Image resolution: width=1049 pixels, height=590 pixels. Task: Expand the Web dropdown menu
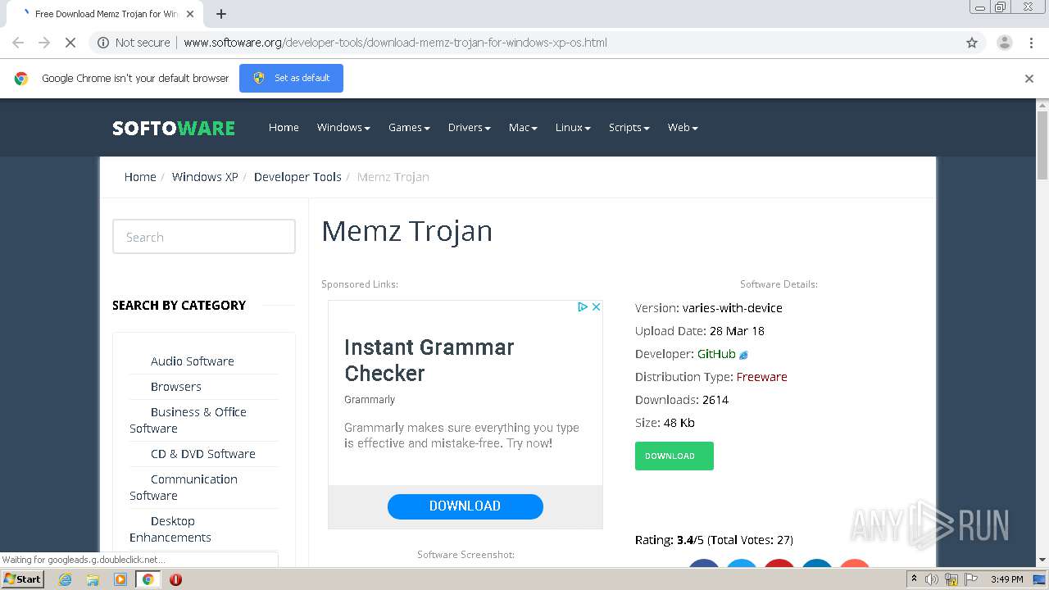(683, 127)
